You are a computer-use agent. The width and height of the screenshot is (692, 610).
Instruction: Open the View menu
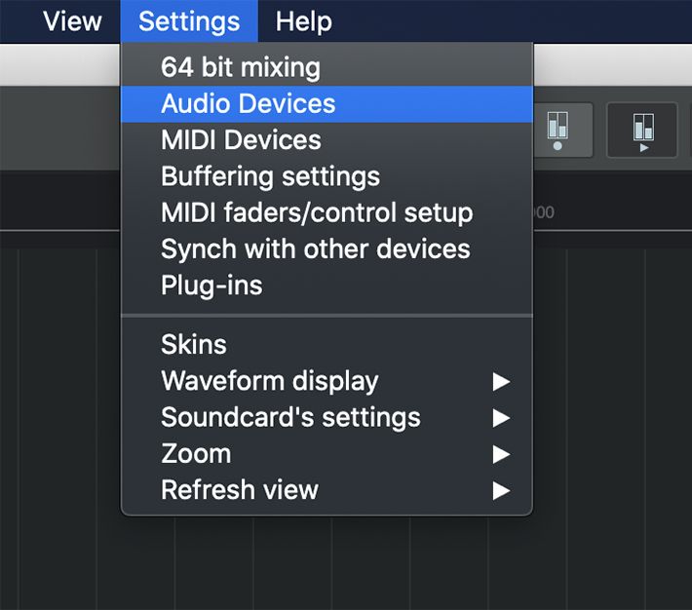[x=72, y=21]
